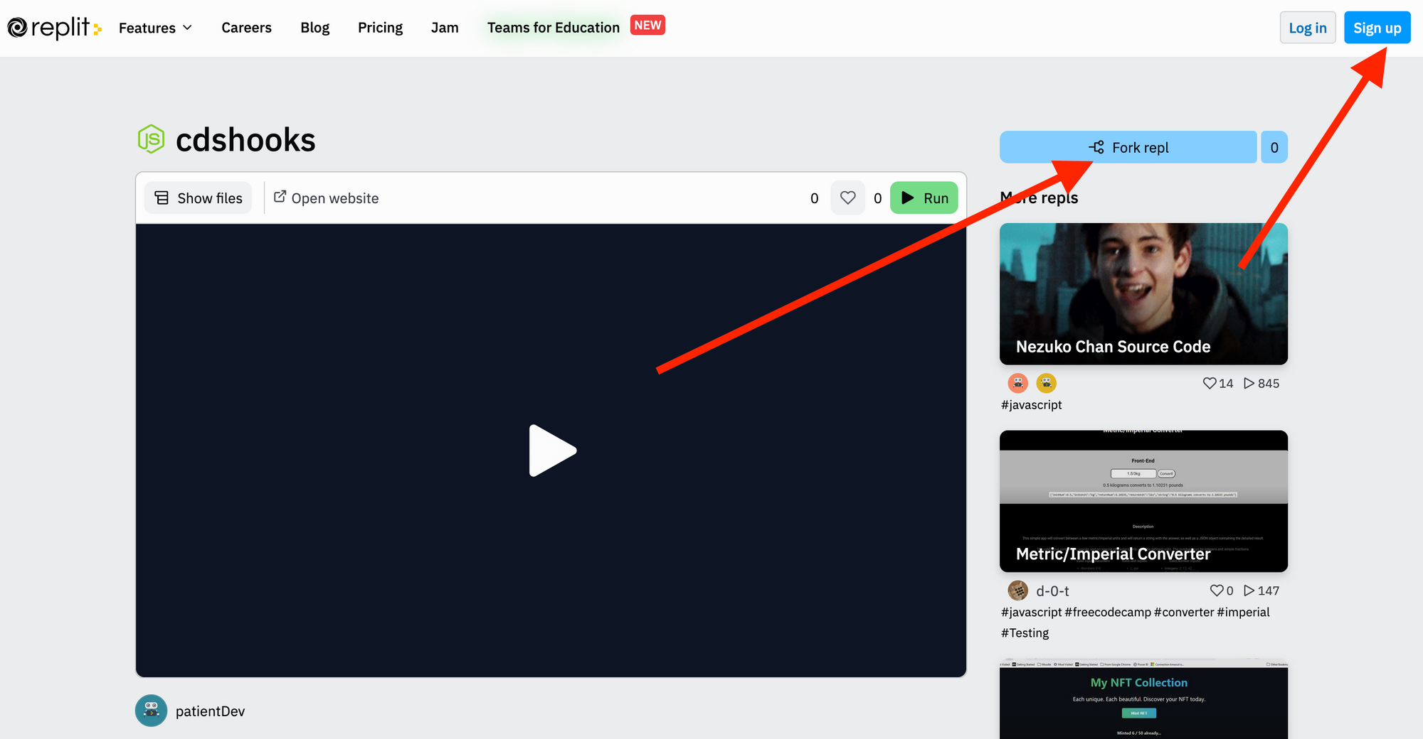Click the Fork repl button
The height and width of the screenshot is (739, 1423).
pyautogui.click(x=1128, y=147)
